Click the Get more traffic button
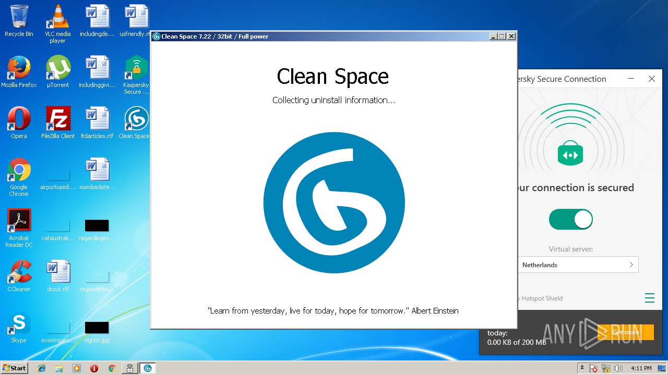This screenshot has height=375, width=668. pos(625,332)
